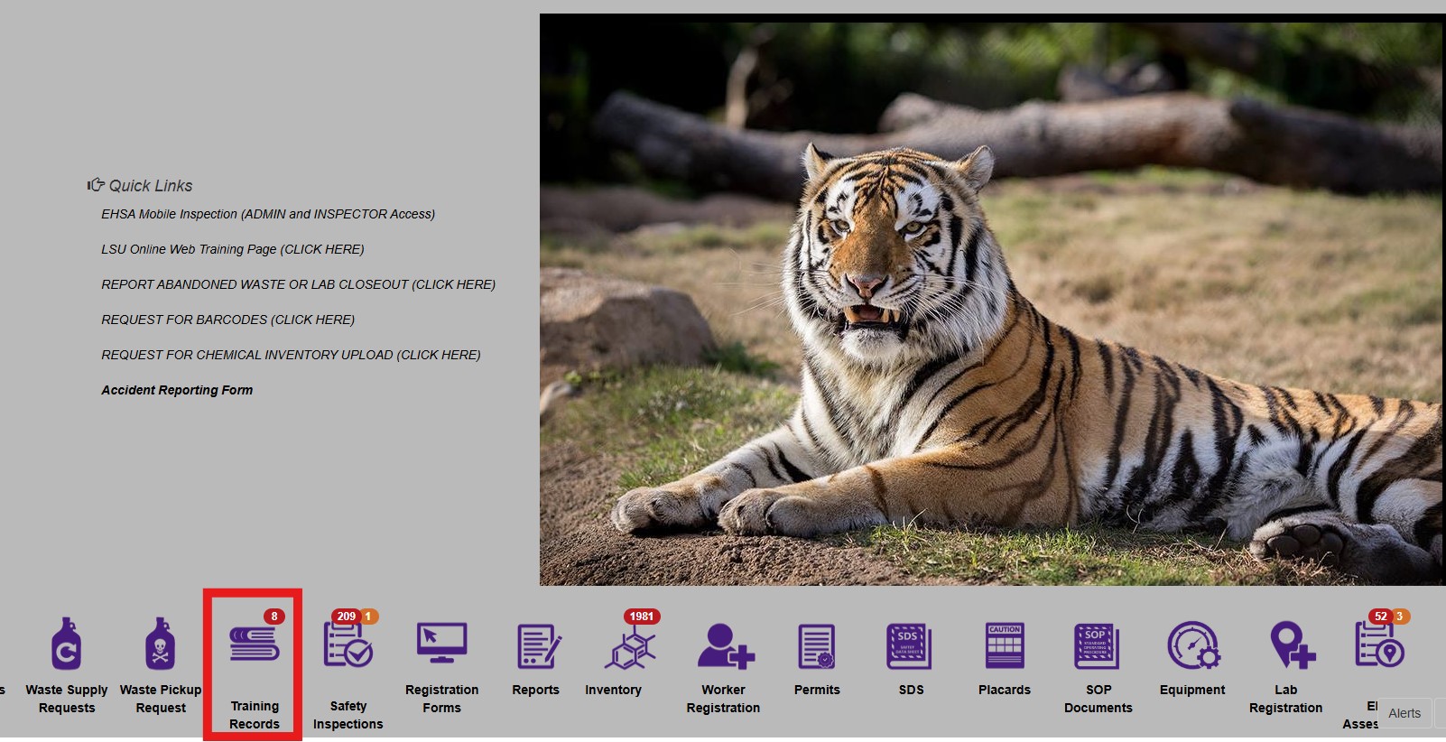Open the Safety Inspections icon
This screenshot has width=1446, height=742.
[348, 646]
